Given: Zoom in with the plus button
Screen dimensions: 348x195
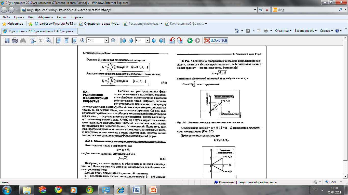Looking at the screenshot, I should tap(82, 40).
